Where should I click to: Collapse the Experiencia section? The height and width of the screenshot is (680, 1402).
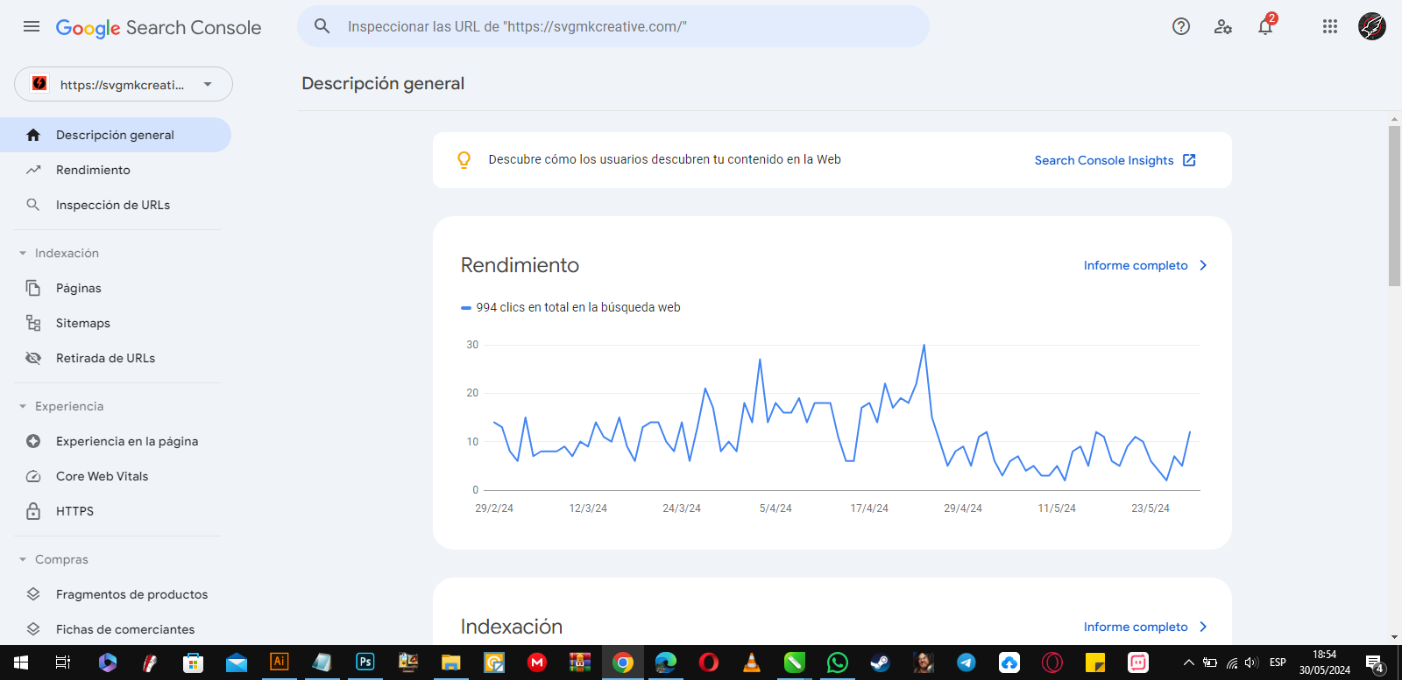click(x=23, y=406)
